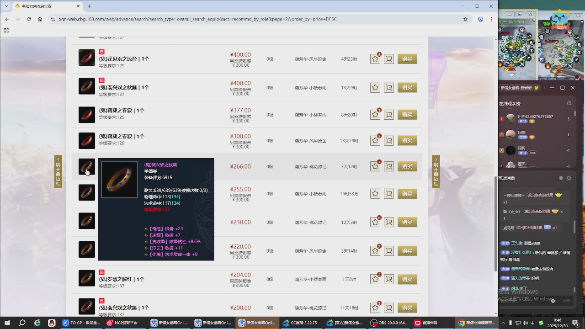
Task: Click the page vertical scrollbar thumb
Action: [x=496, y=224]
